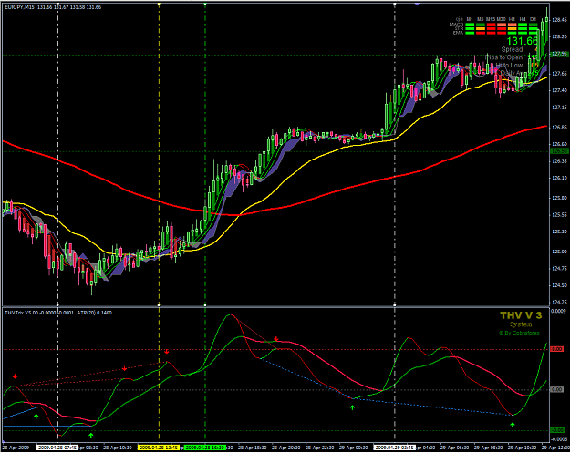Select the yellow 2009.04.28 13:45 time marker
The width and height of the screenshot is (570, 453).
(x=159, y=448)
